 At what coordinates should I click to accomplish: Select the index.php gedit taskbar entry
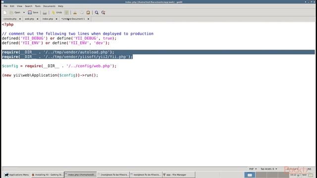80,175
